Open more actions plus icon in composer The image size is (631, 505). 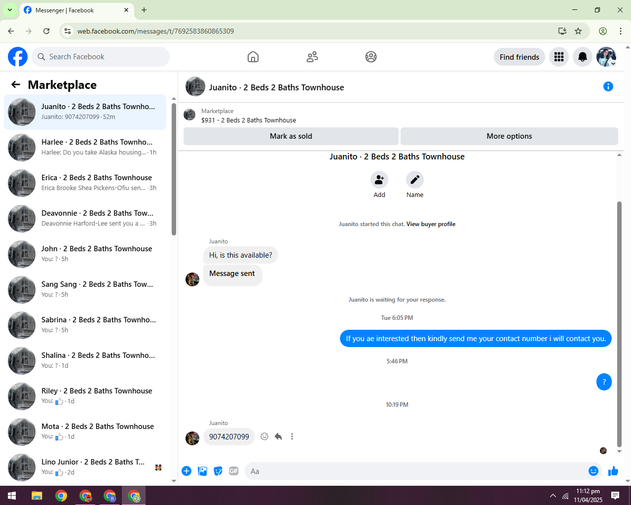186,471
